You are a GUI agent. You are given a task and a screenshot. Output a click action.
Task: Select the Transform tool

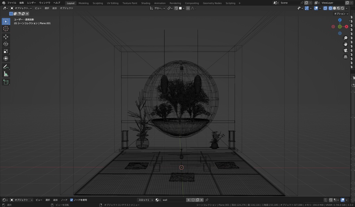[x=6, y=58]
